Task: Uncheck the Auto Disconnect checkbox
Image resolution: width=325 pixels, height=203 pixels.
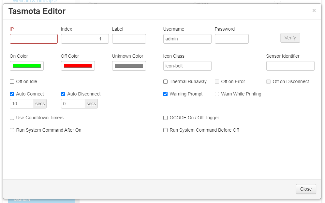Action: point(63,94)
